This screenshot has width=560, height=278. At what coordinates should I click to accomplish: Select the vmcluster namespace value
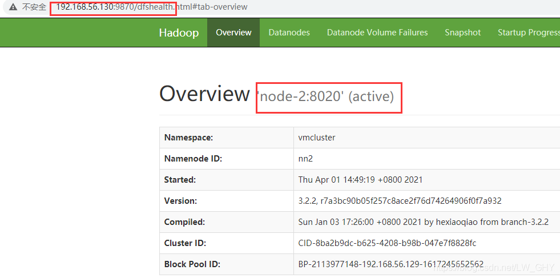click(x=317, y=138)
